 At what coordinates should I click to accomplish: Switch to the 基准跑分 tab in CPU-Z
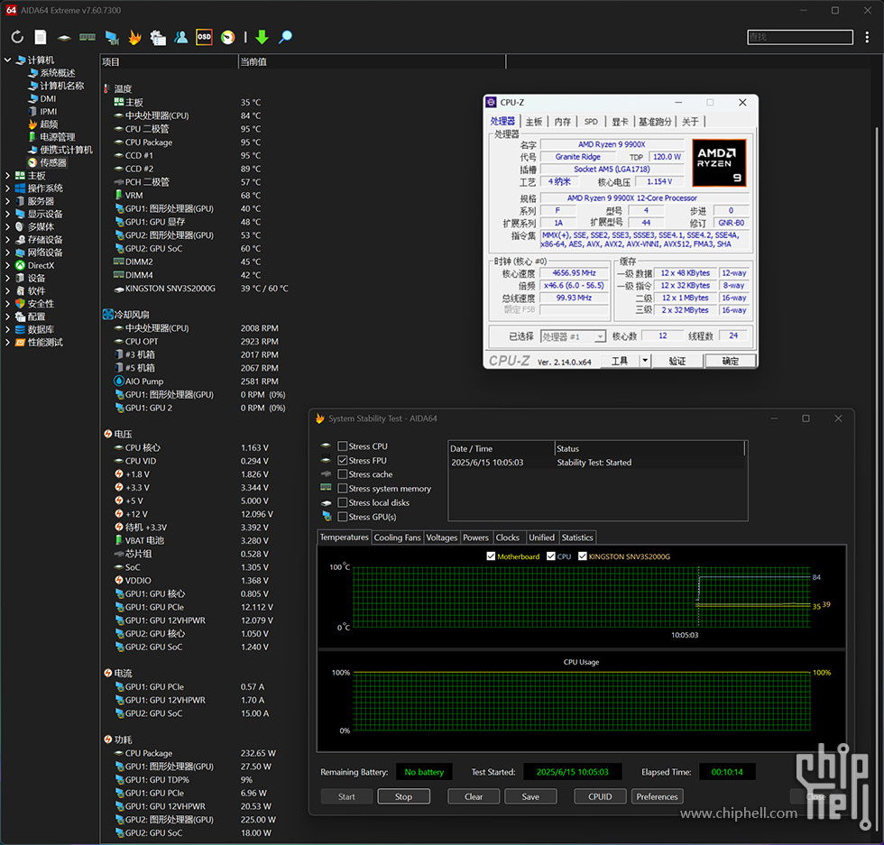[655, 122]
